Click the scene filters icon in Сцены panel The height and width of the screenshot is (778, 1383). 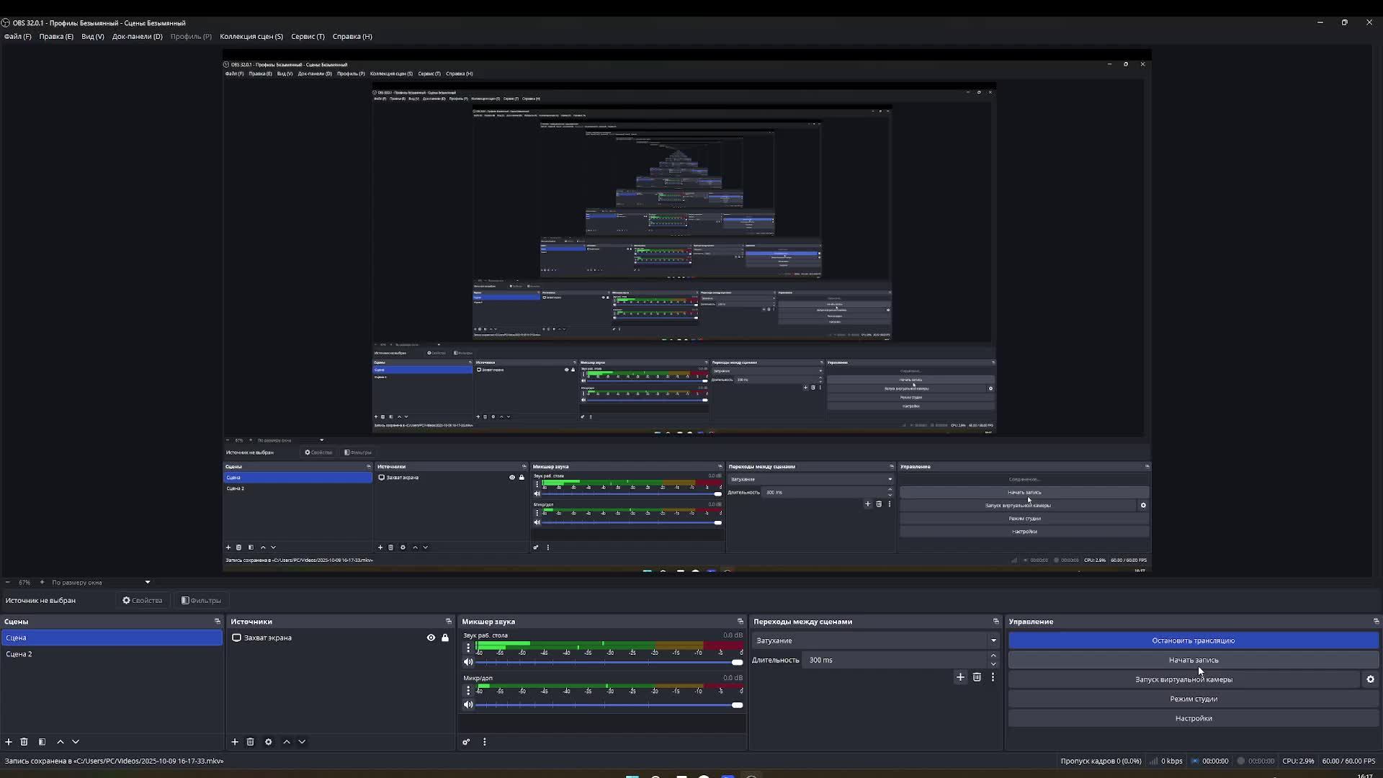42,742
